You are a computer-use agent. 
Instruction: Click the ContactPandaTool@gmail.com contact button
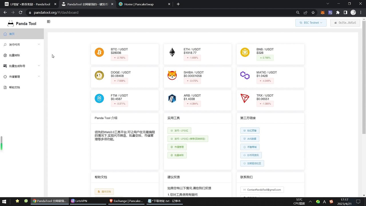click(x=262, y=190)
